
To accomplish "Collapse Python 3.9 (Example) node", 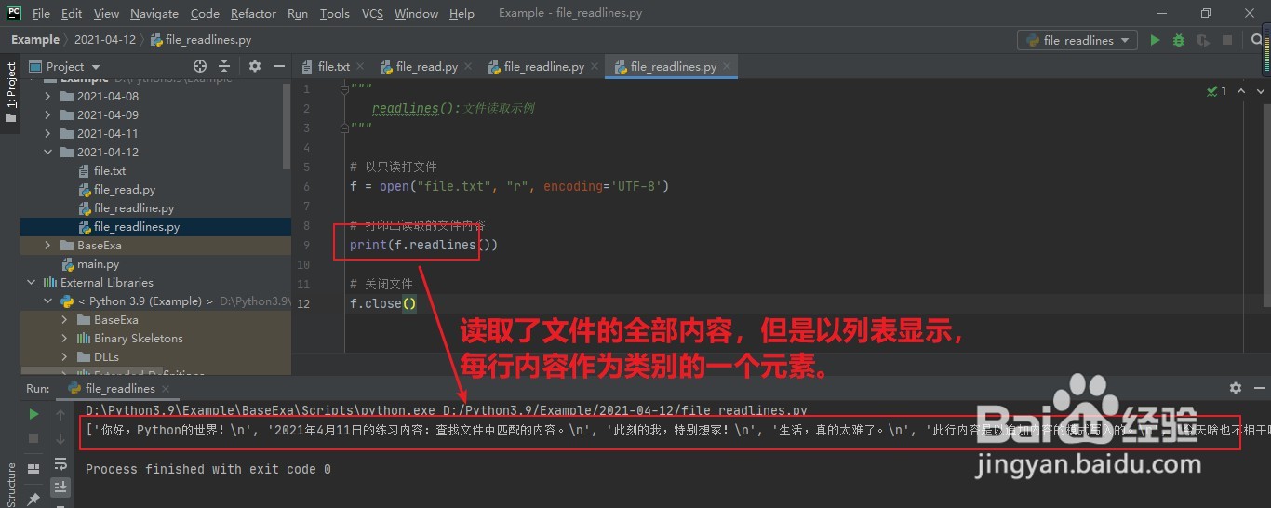I will [48, 301].
